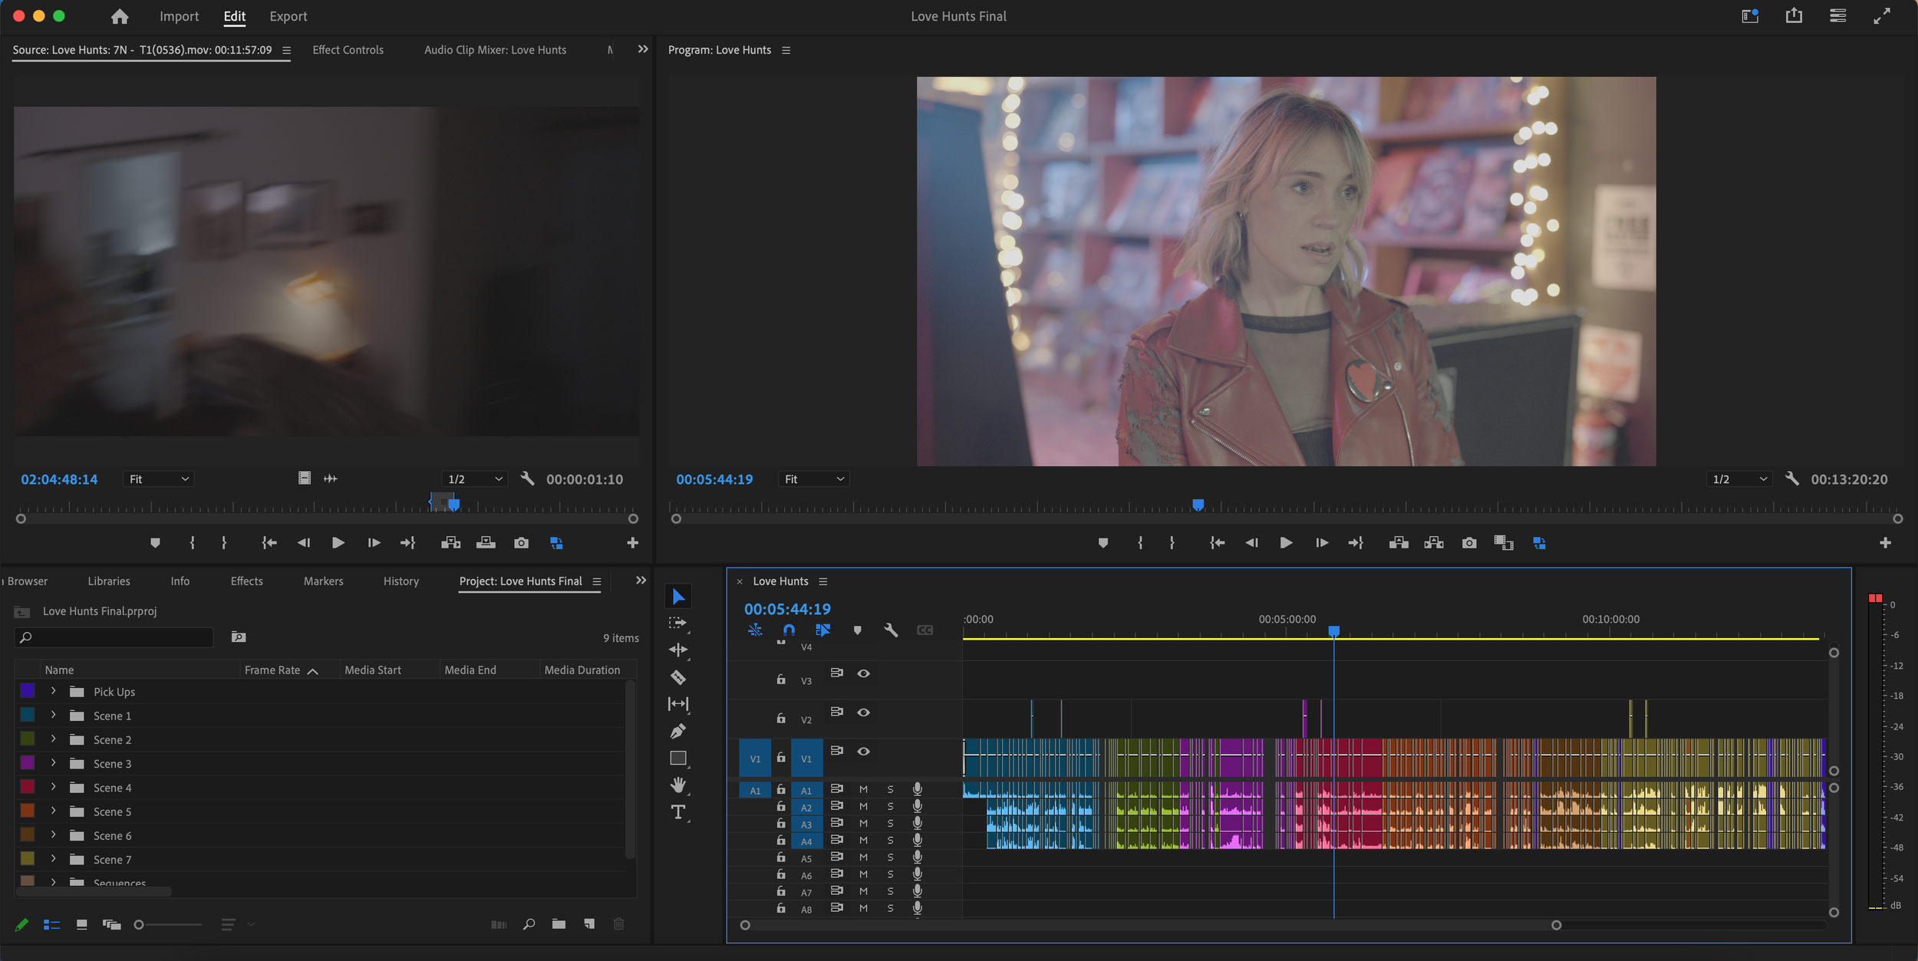Mute audio track A1

863,789
